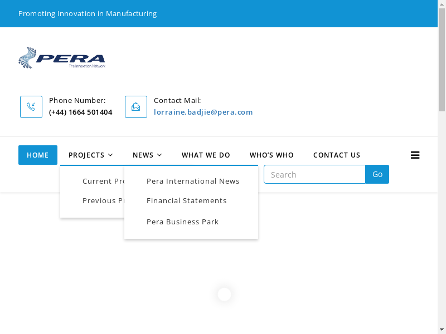Click the contact mail envelope icon
The height and width of the screenshot is (334, 446).
pos(136,107)
